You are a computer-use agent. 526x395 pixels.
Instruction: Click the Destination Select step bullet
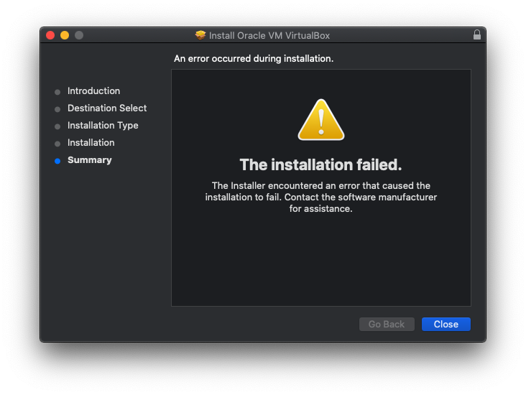pos(57,109)
